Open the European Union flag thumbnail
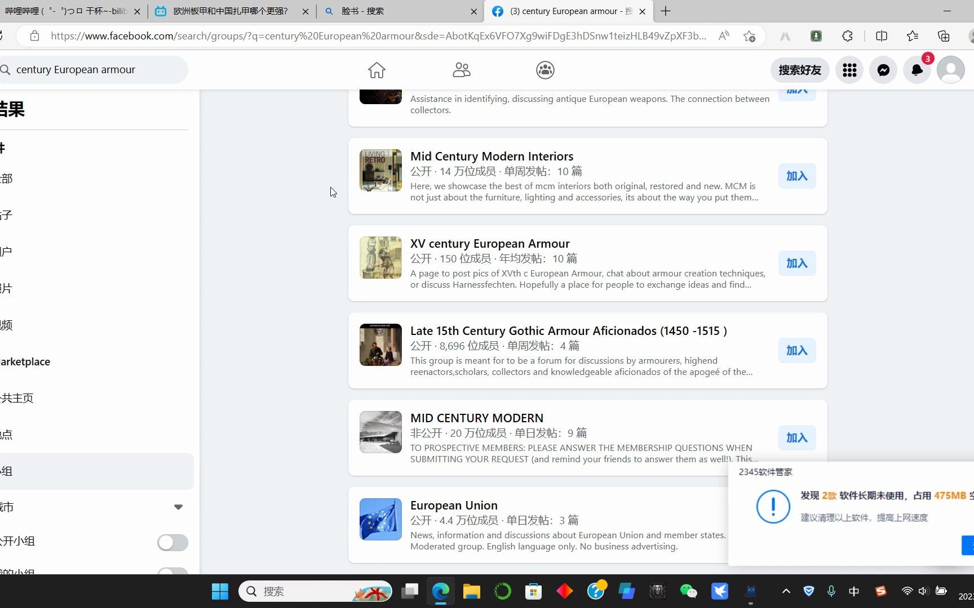This screenshot has height=608, width=974. point(380,519)
